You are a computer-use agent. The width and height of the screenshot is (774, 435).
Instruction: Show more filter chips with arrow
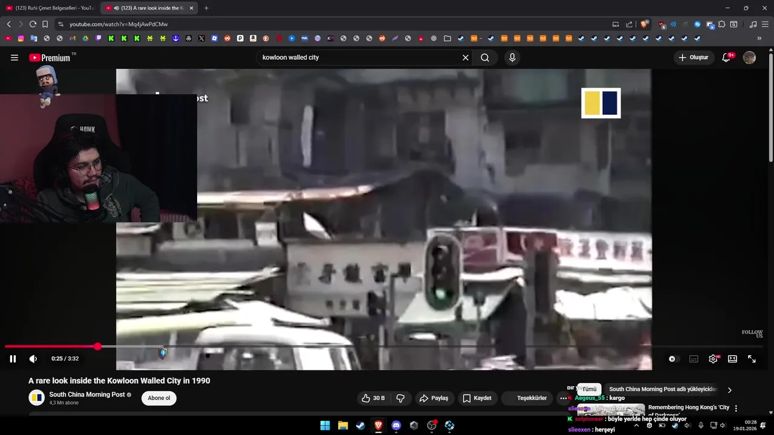(x=729, y=390)
